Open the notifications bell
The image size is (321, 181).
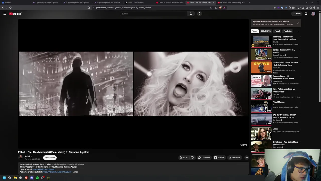point(306,14)
